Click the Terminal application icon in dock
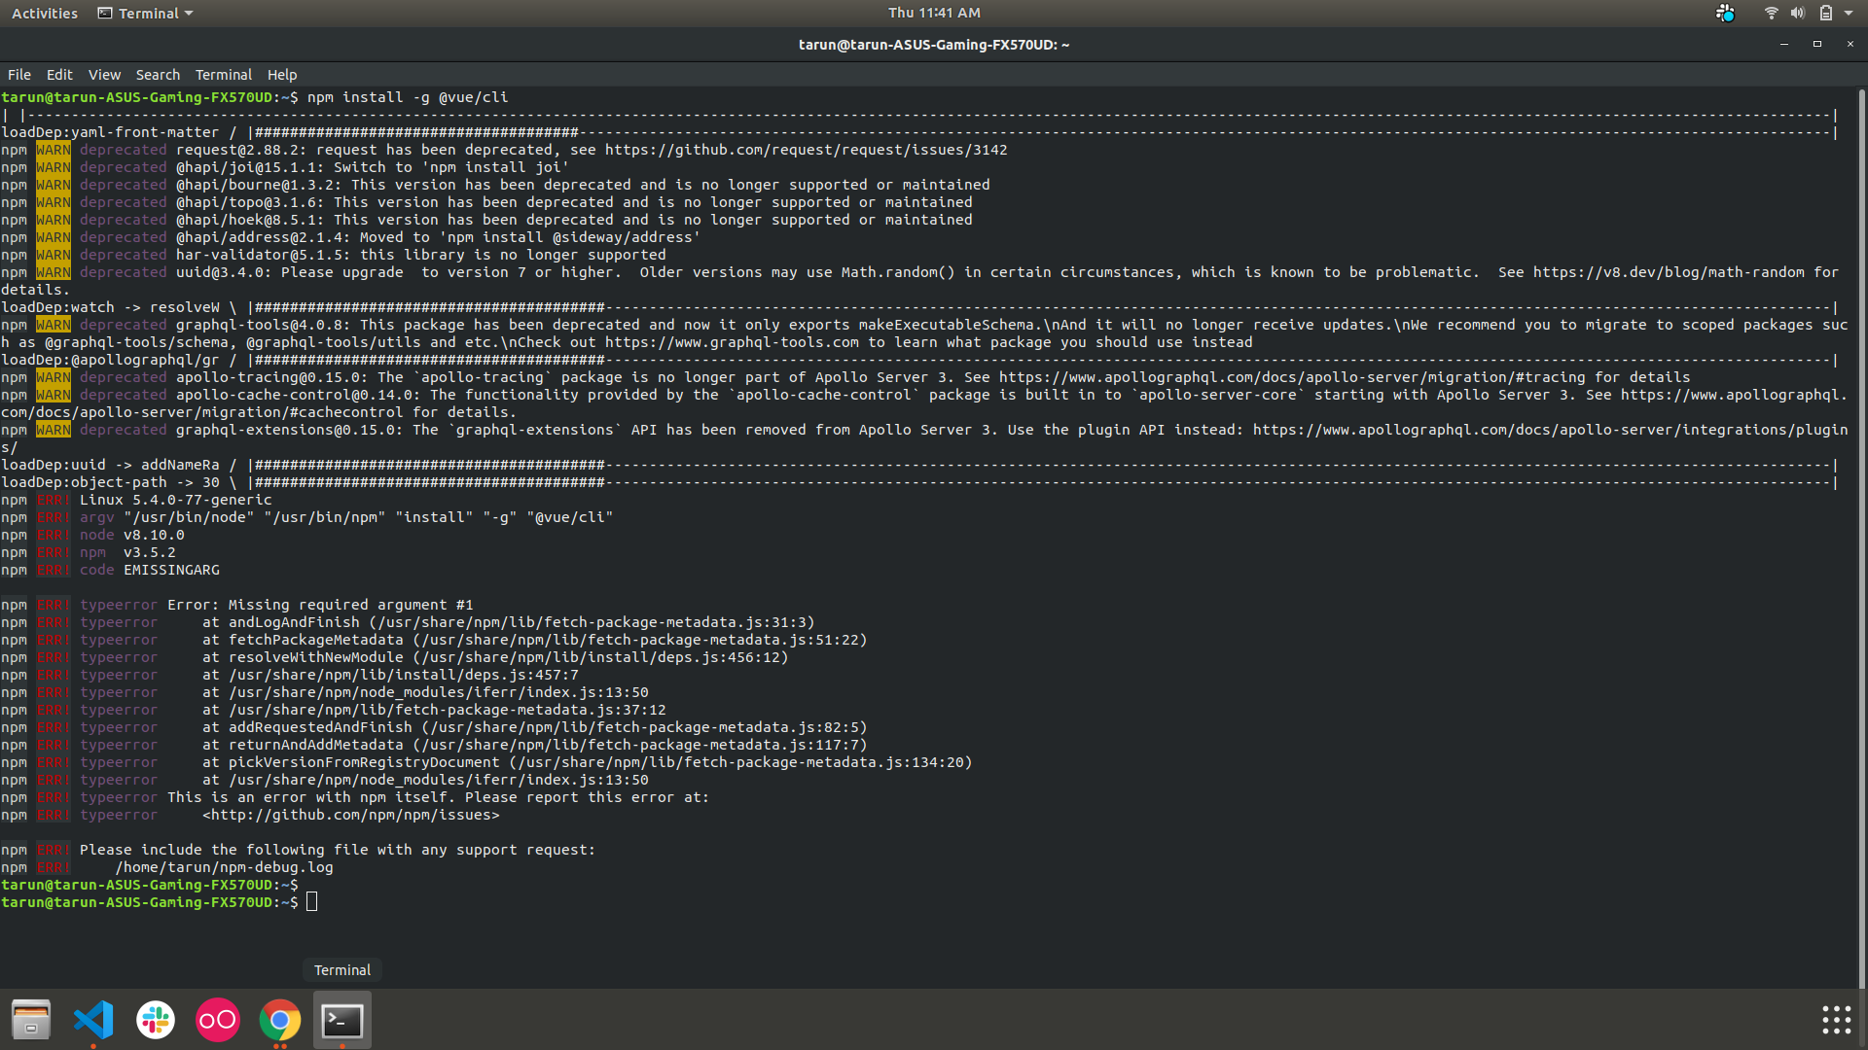The height and width of the screenshot is (1050, 1868). pyautogui.click(x=341, y=1019)
